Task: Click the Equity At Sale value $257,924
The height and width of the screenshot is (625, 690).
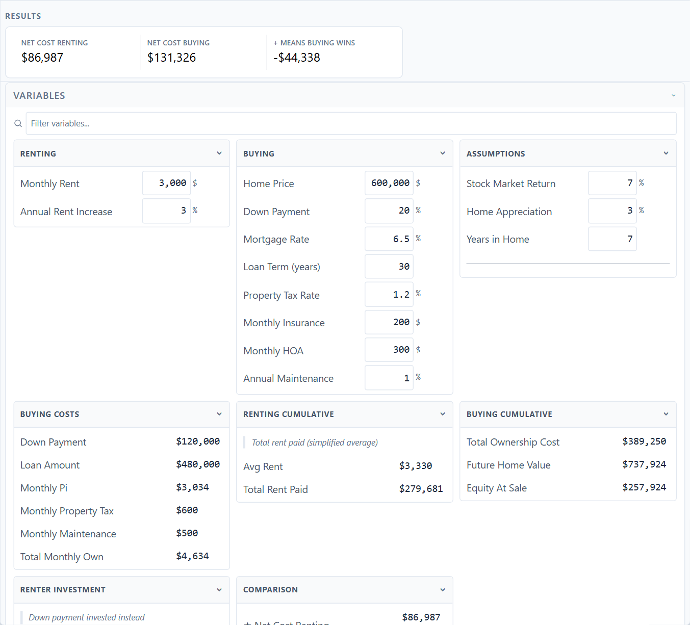Action: click(x=644, y=487)
